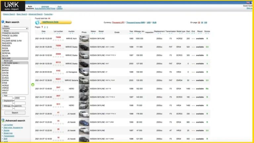
Task: Click sort arrows under Date column header
Action: click(x=43, y=34)
